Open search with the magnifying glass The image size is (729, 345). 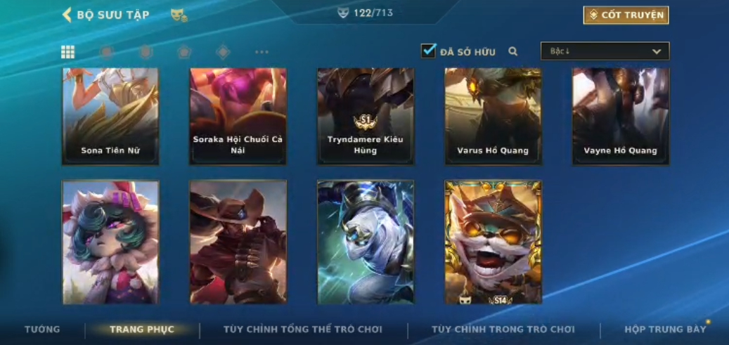pyautogui.click(x=512, y=51)
